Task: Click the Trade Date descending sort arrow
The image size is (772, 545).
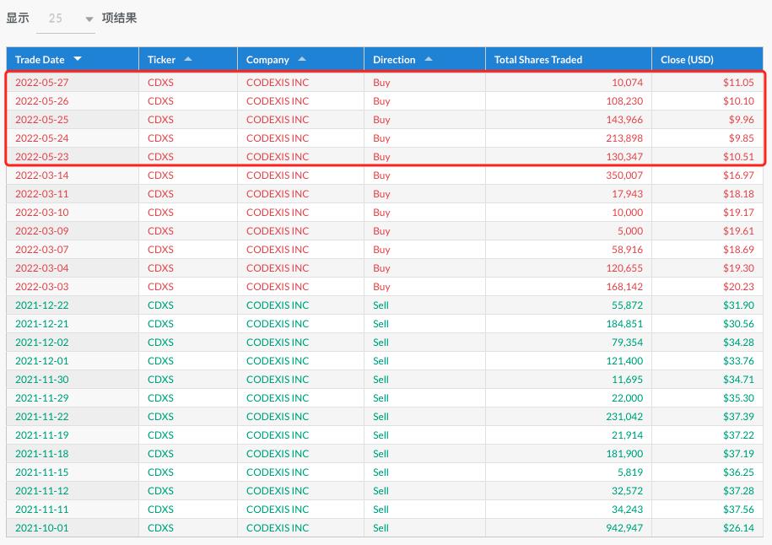Action: coord(78,59)
